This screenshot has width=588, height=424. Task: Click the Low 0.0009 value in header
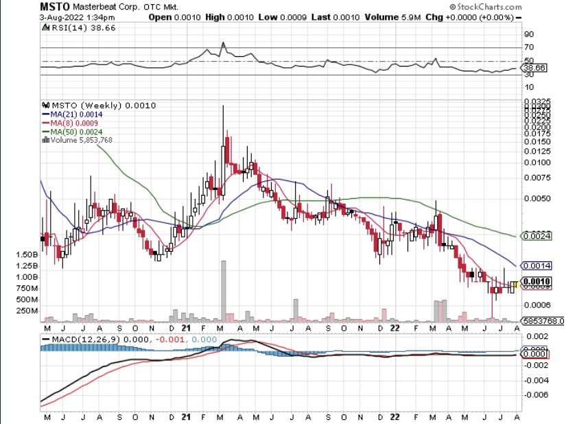pos(282,17)
